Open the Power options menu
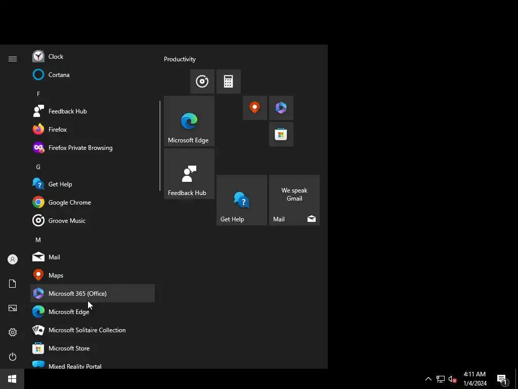This screenshot has height=389, width=518. 13,357
